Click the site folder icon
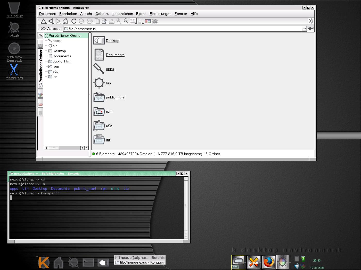This screenshot has height=270, width=361. [99, 126]
